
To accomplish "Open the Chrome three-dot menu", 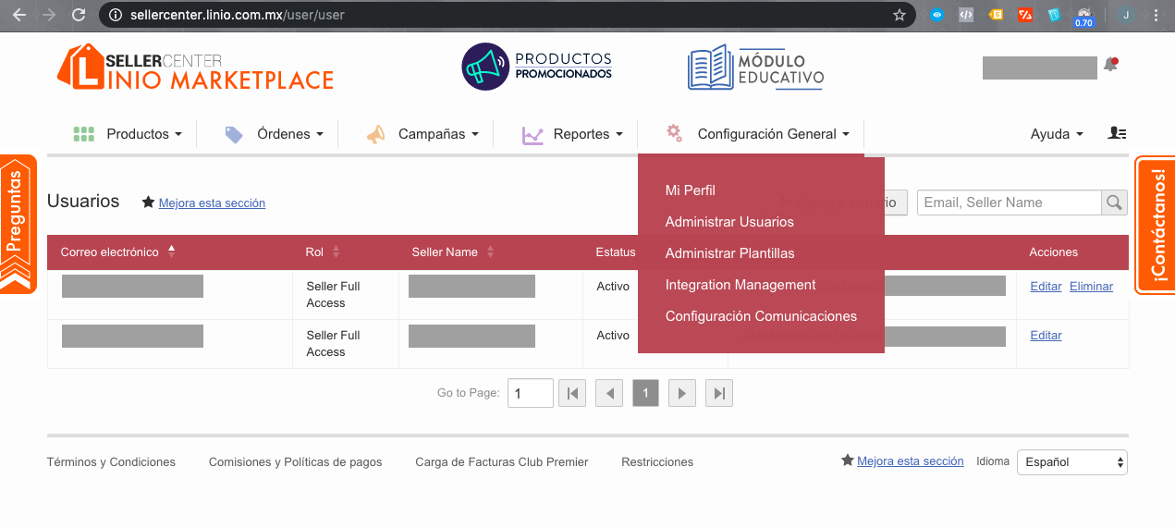I will pos(1157,15).
